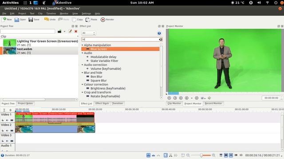284x159 pixels.
Task: Open the Timeline menu
Action: coord(51,14)
